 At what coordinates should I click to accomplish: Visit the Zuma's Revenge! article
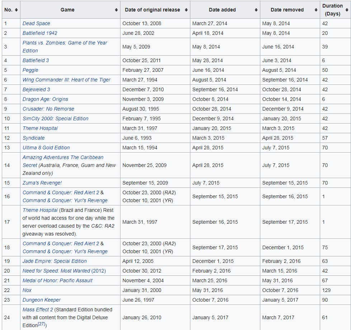point(42,183)
